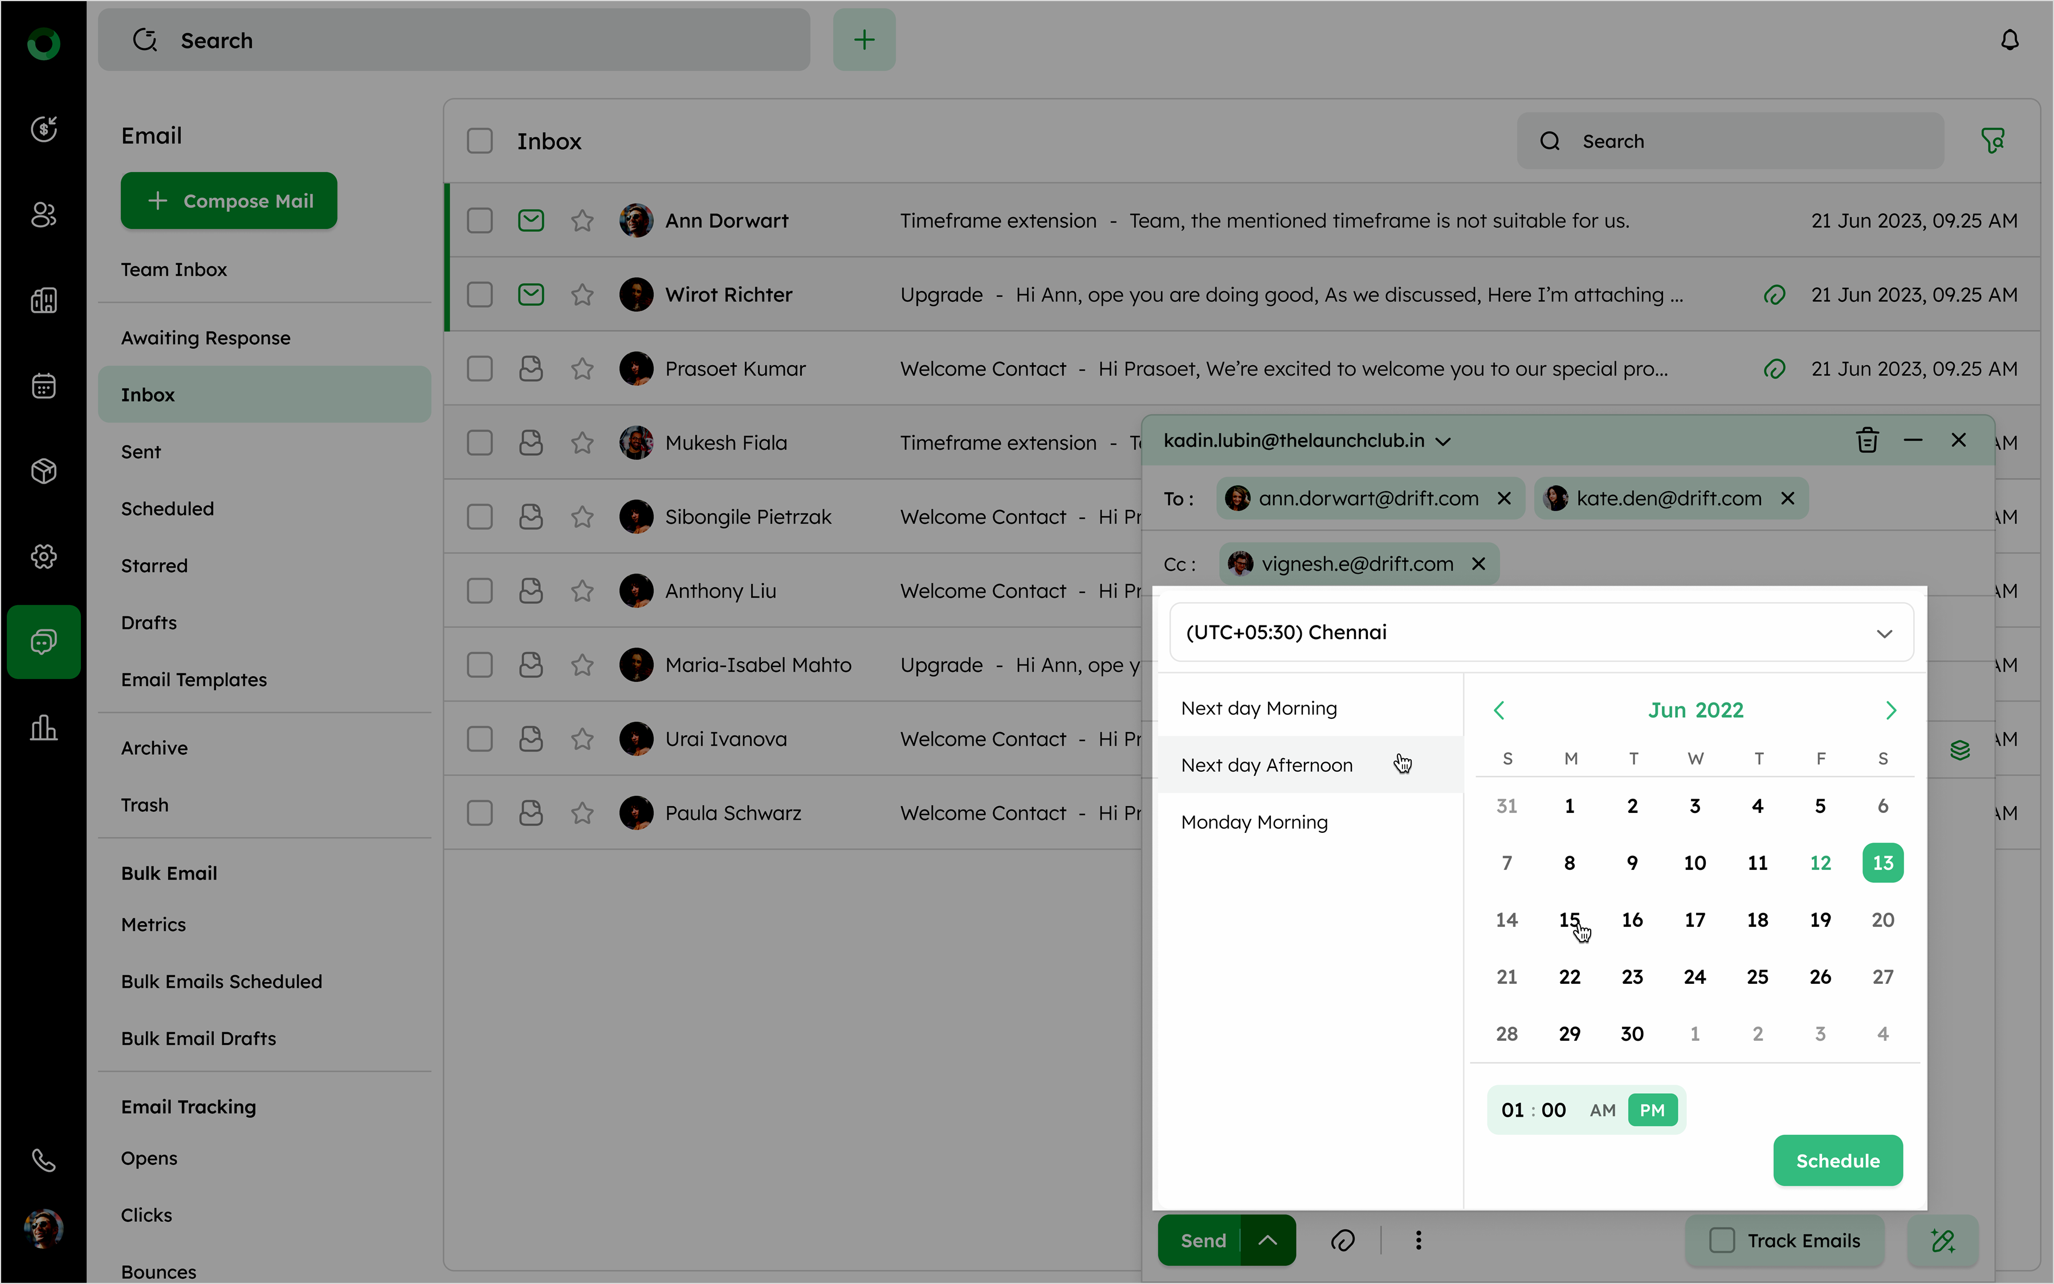Select the Wirot Richter email checkbox
Image resolution: width=2054 pixels, height=1284 pixels.
(480, 295)
